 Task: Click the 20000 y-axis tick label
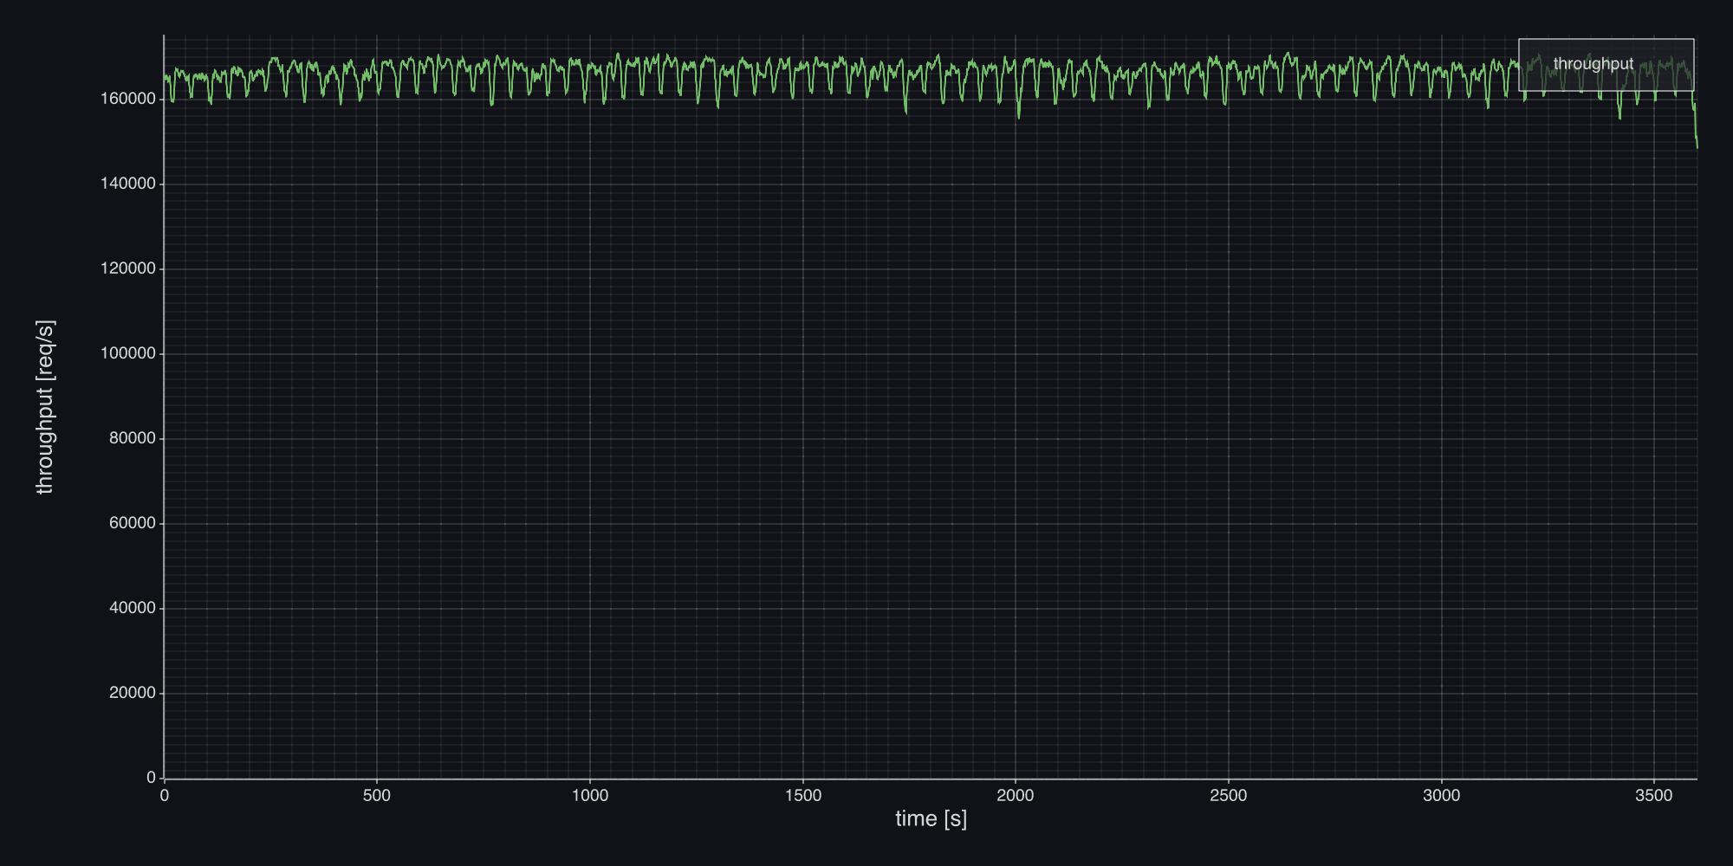(x=132, y=693)
